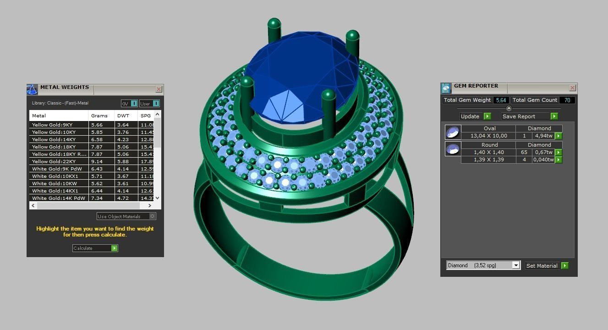This screenshot has height=330, width=608.
Task: Select the Yellow Gold:9KY row
Action: click(x=92, y=125)
